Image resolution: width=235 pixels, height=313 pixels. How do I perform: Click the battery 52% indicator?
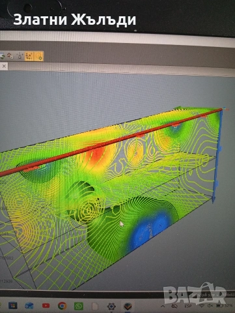(225, 306)
